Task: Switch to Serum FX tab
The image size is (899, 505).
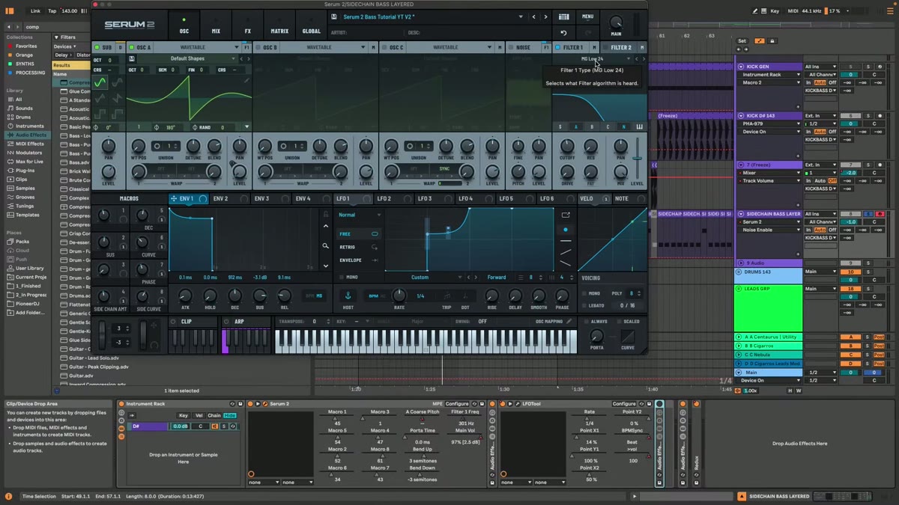Action: pyautogui.click(x=247, y=25)
